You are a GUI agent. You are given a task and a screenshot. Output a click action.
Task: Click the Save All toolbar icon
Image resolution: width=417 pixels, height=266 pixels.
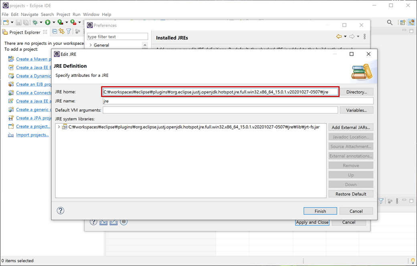[26, 22]
